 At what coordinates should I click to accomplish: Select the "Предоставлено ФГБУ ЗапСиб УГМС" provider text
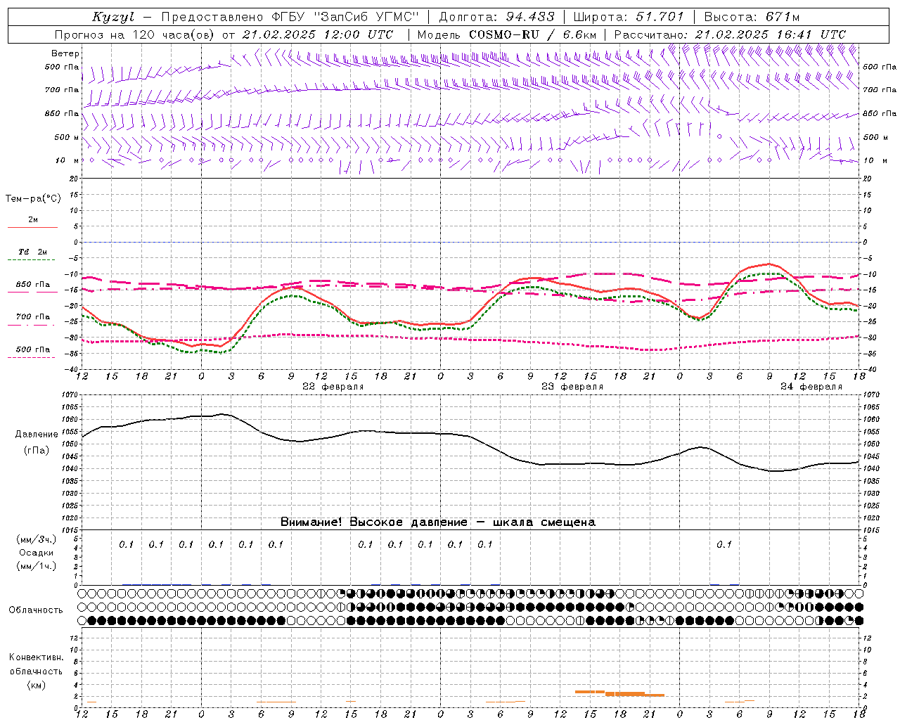coord(290,17)
